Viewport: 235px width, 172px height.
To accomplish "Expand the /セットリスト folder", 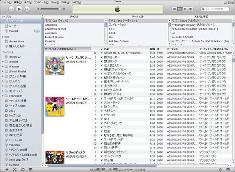I will point(3,91).
